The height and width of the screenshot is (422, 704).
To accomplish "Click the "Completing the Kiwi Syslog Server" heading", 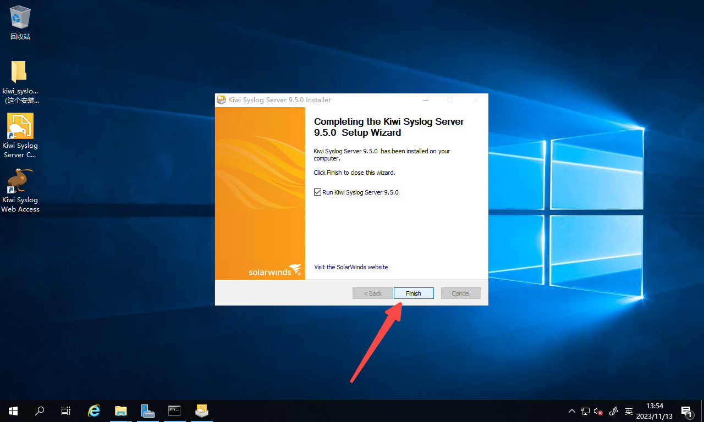I will click(x=389, y=127).
